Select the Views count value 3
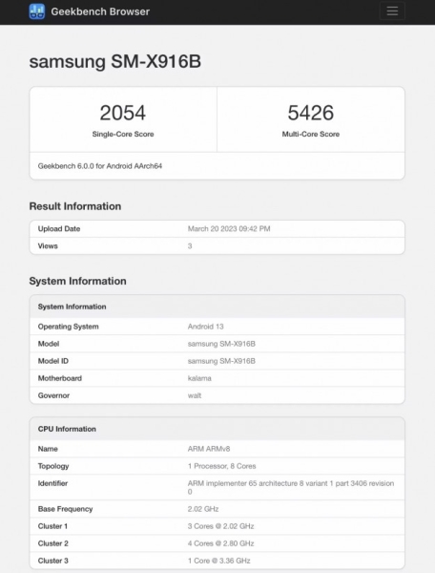Screen dimensions: 435x573 [190, 246]
